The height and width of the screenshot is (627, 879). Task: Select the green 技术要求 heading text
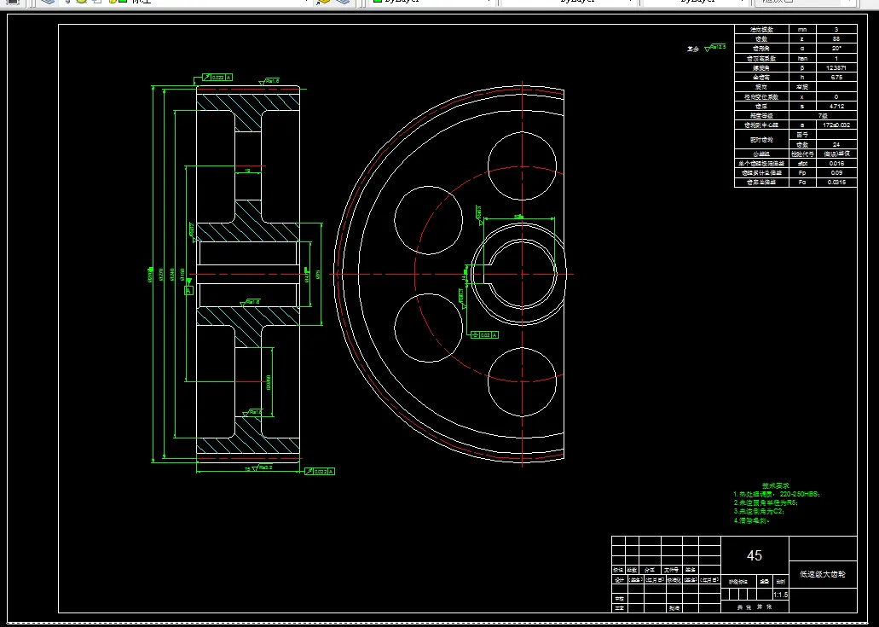click(776, 485)
